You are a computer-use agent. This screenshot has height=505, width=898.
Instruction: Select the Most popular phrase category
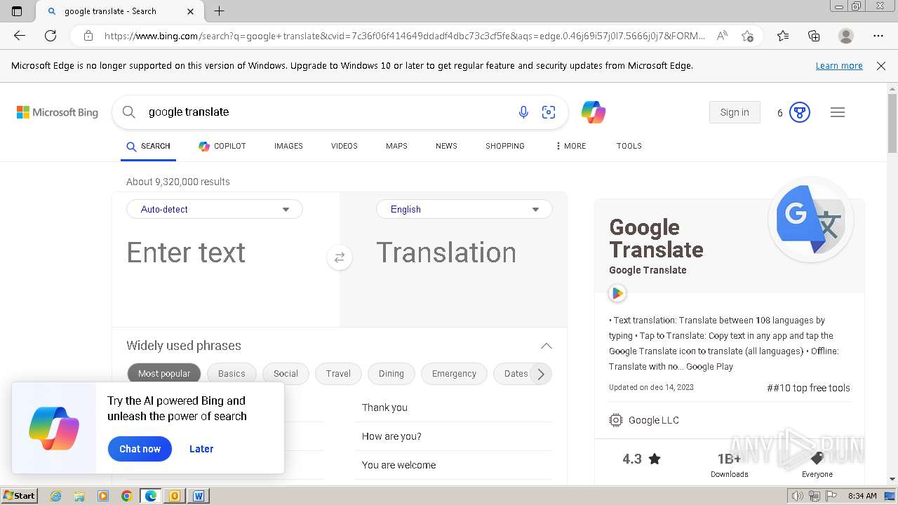(x=164, y=374)
